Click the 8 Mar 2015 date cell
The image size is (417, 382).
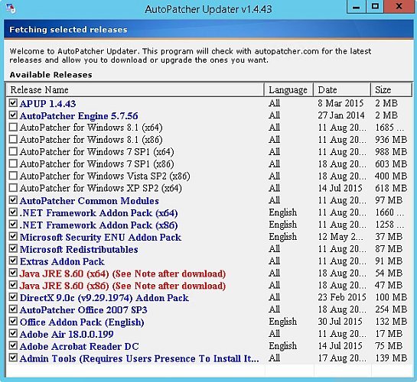[340, 103]
